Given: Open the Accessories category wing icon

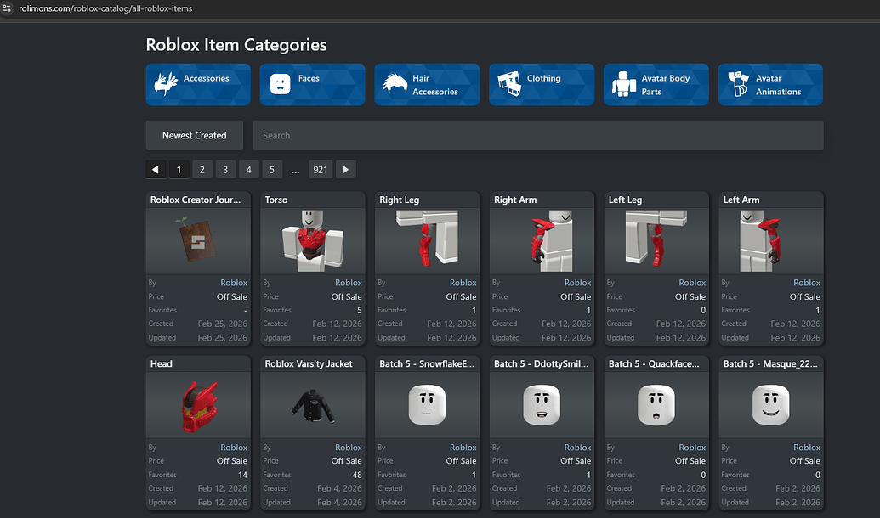Looking at the screenshot, I should [x=166, y=84].
